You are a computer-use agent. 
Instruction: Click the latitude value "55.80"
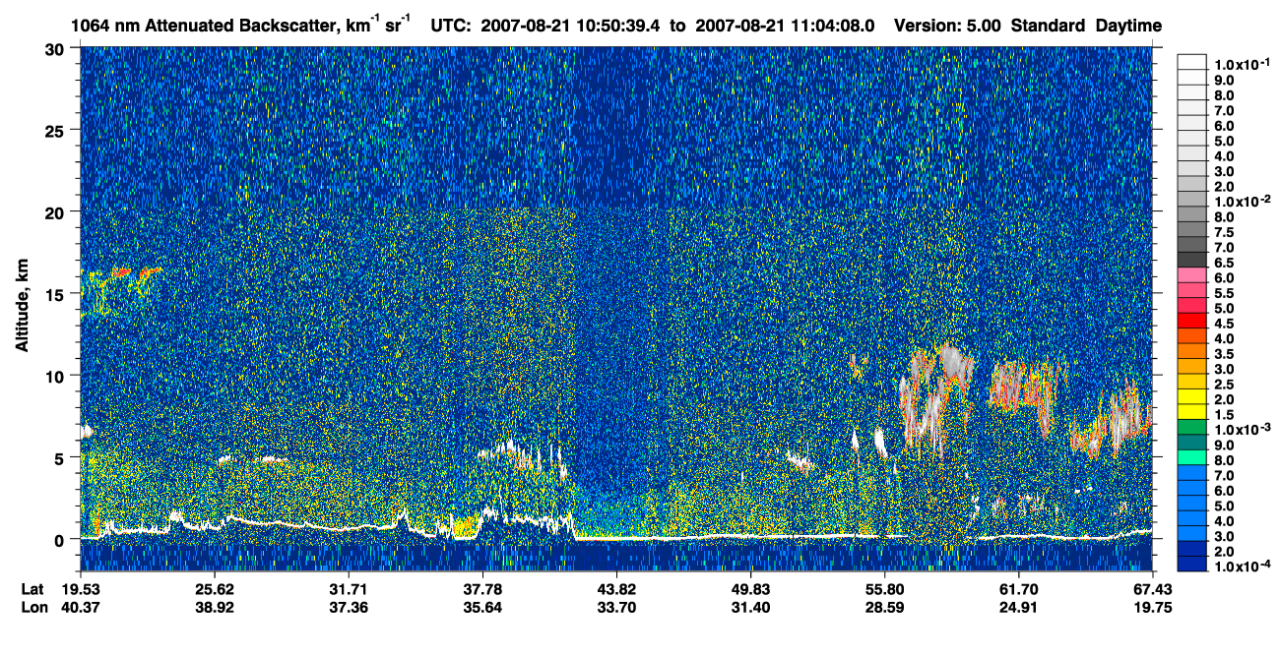(884, 589)
